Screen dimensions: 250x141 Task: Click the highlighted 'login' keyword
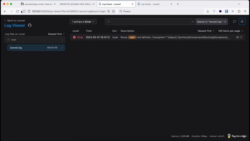[132, 37]
